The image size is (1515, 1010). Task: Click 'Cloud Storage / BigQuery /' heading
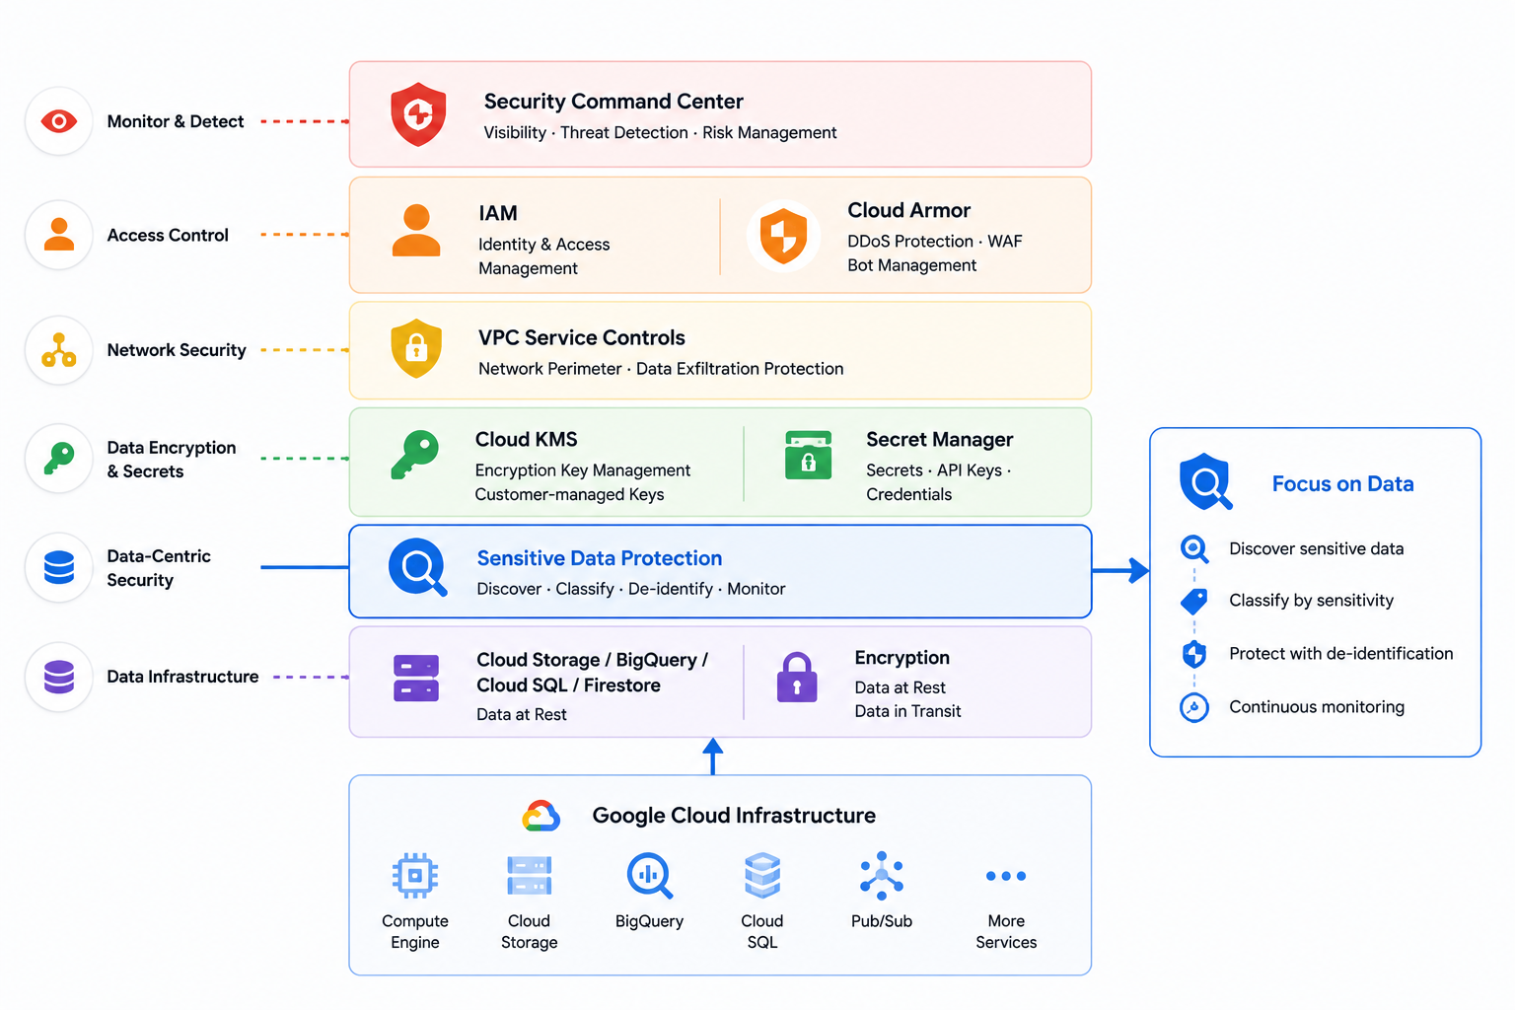[592, 660]
